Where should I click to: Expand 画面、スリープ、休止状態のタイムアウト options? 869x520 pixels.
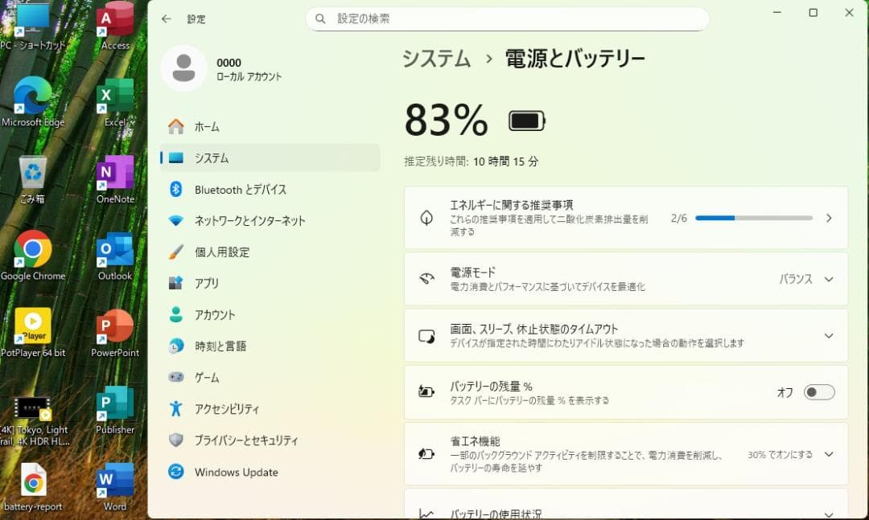(x=828, y=336)
